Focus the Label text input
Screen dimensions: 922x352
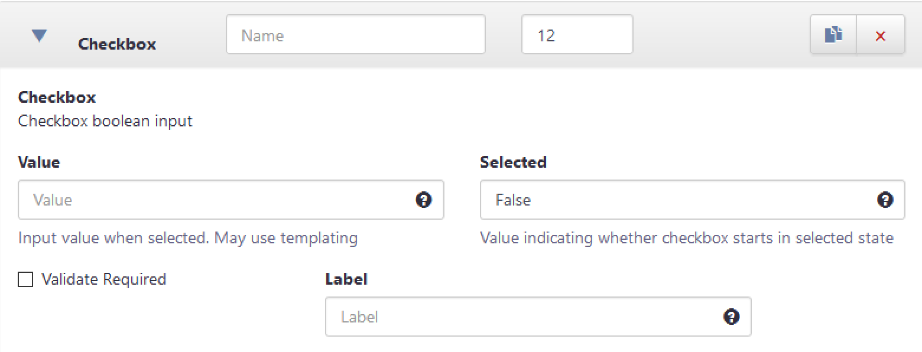click(x=538, y=317)
